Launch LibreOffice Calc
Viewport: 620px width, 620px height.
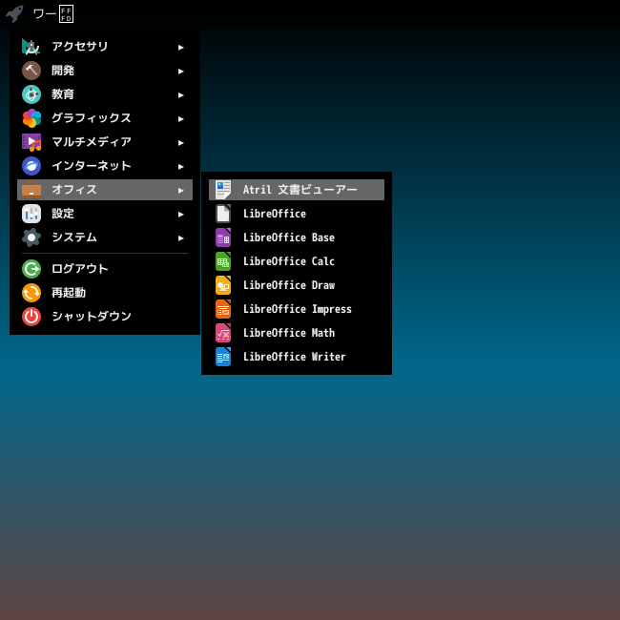click(297, 261)
